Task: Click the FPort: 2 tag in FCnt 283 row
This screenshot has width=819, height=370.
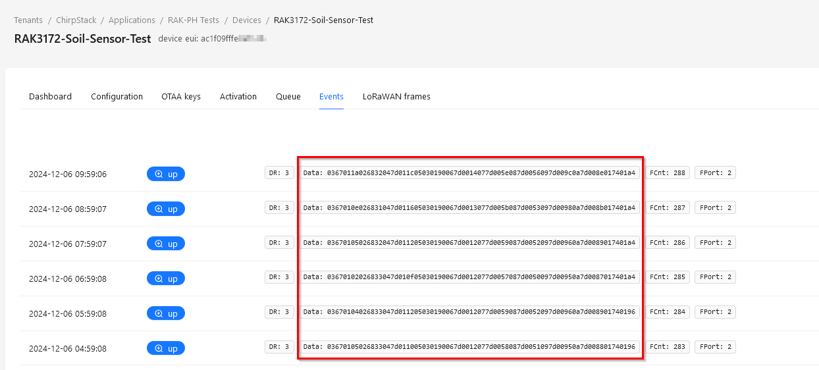Action: 715,347
